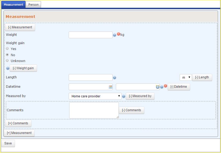Switch to the Measurement tab
Image resolution: width=221 pixels, height=153 pixels.
(x=13, y=5)
